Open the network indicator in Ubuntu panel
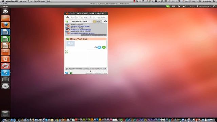The height and width of the screenshot is (122, 217). point(179,6)
